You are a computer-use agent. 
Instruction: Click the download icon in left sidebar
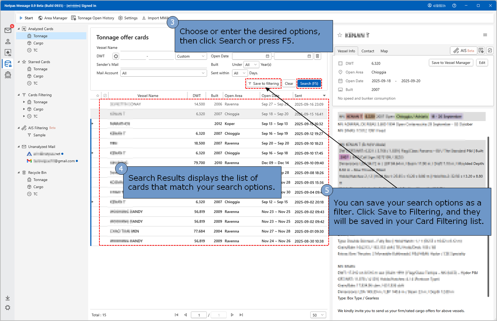coord(8,298)
